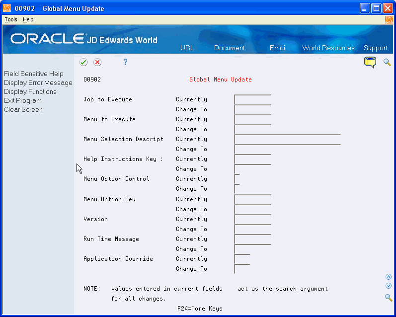This screenshot has width=396, height=317.
Task: Open the Help menu
Action: click(x=28, y=19)
